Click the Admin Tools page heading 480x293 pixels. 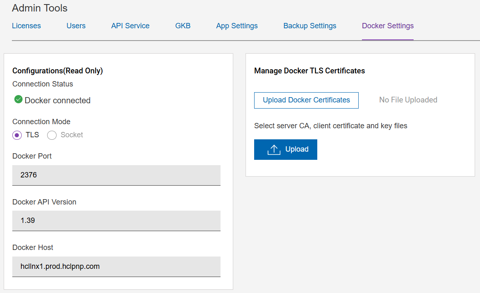pyautogui.click(x=40, y=8)
